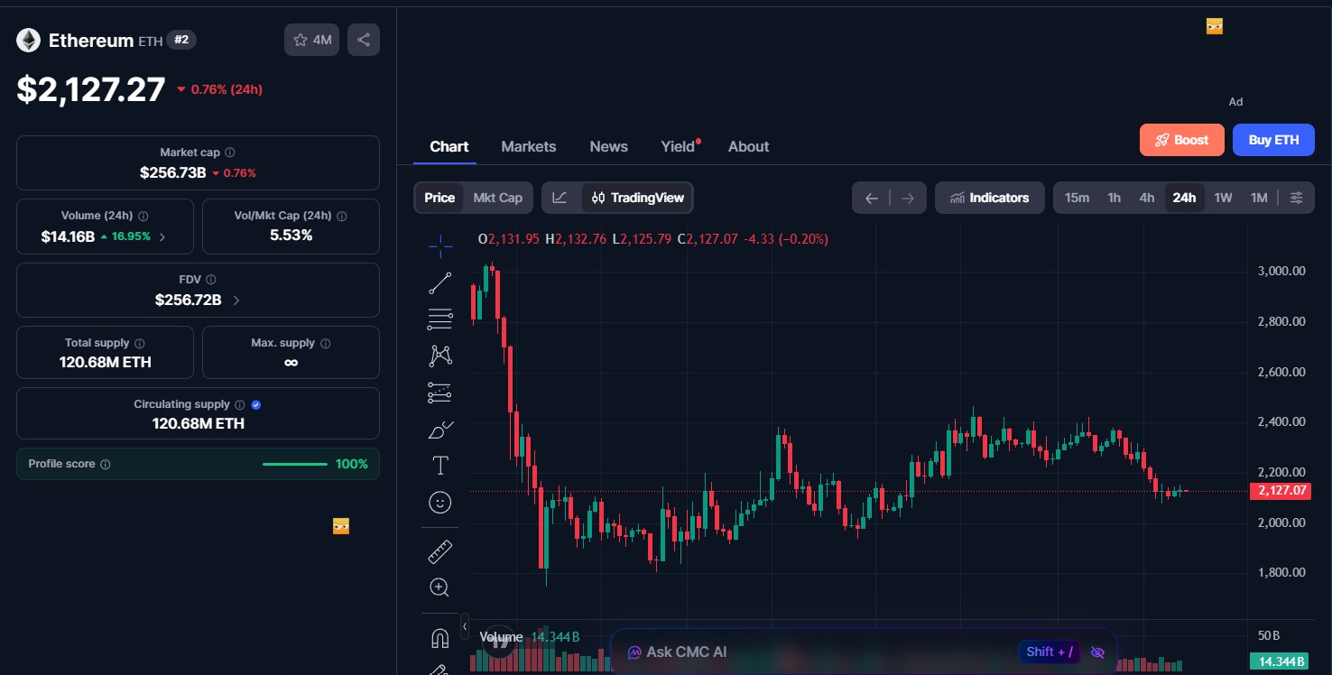Activate the zoom in tool
This screenshot has width=1332, height=675.
tap(440, 587)
